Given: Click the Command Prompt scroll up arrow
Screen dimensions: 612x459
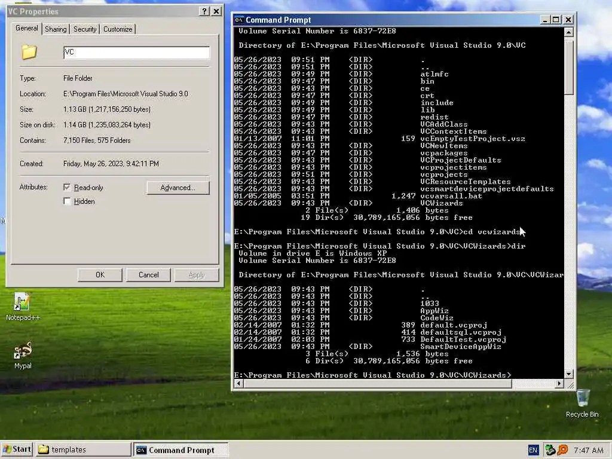Looking at the screenshot, I should [569, 32].
